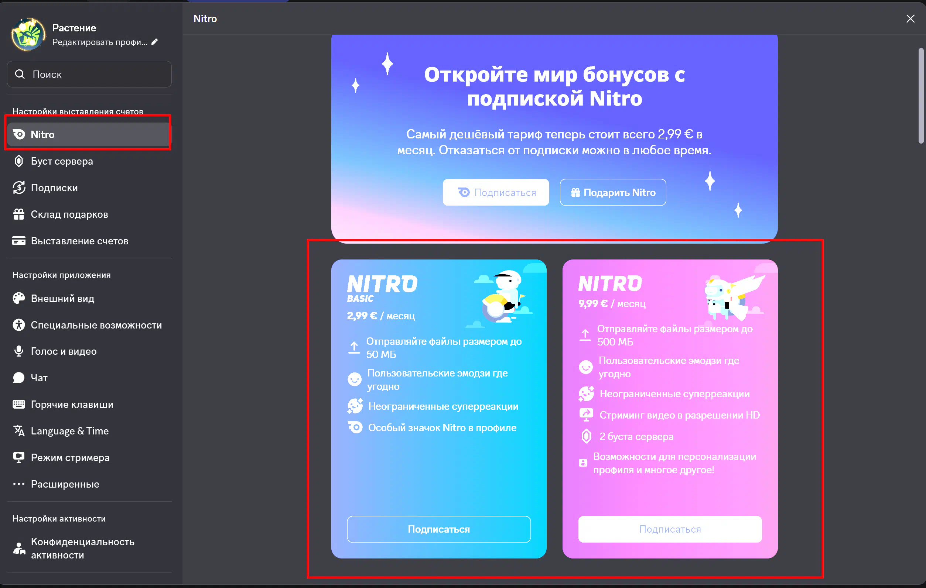Open Конфиденциальность активности settings
The width and height of the screenshot is (926, 588).
point(82,548)
